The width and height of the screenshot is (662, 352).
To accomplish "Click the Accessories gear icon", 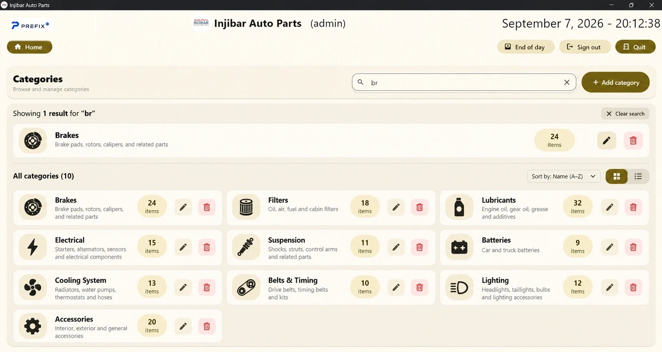I will point(33,326).
